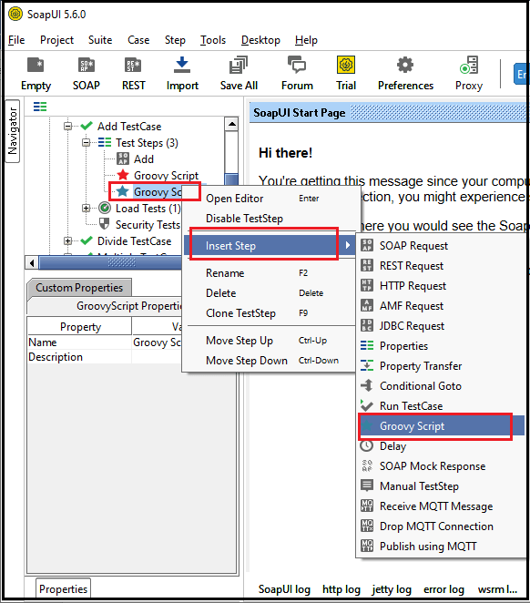
Task: Choose Delete from context menu
Action: tap(270, 293)
